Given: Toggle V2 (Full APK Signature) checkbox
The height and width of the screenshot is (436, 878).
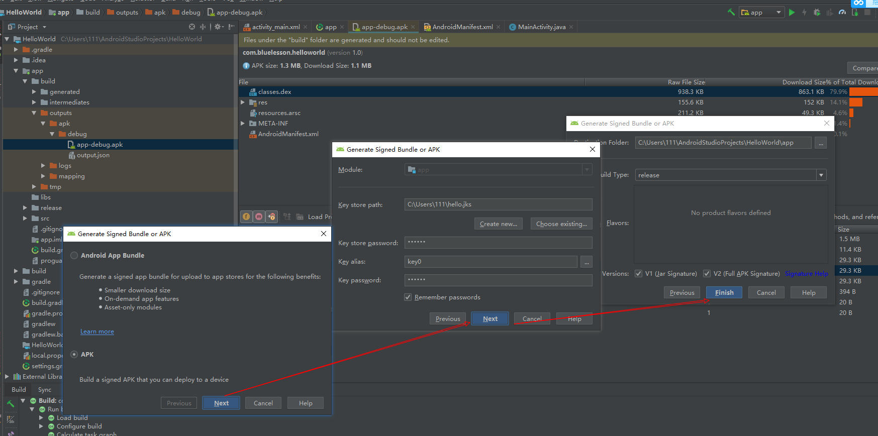Looking at the screenshot, I should [x=707, y=274].
